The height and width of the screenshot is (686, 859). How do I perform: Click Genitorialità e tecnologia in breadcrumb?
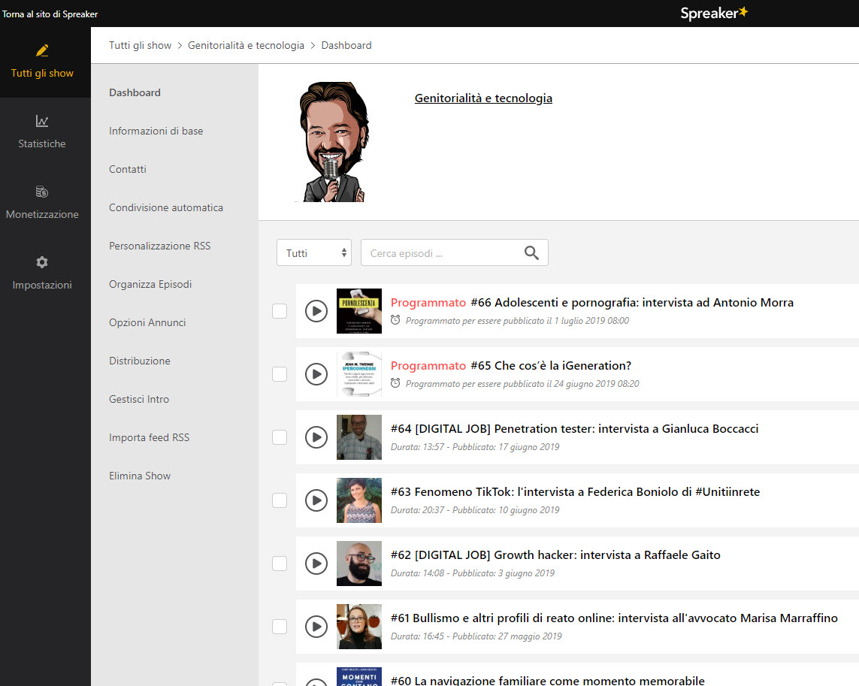[x=246, y=46]
